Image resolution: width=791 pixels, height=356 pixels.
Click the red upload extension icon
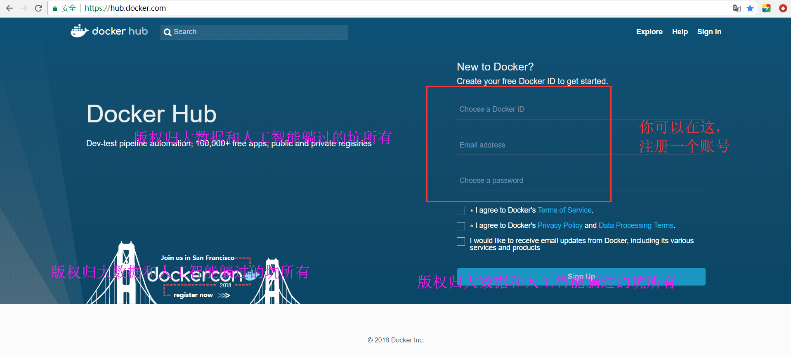(783, 8)
